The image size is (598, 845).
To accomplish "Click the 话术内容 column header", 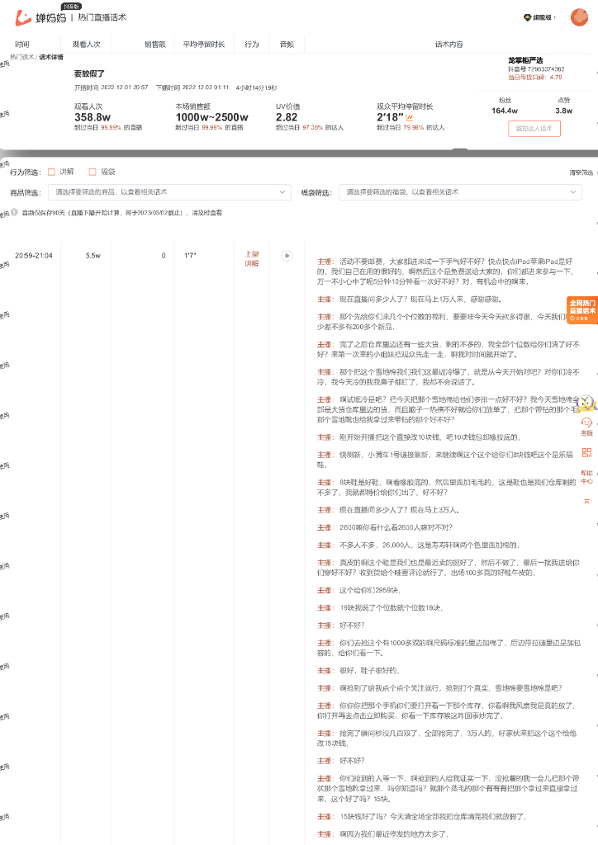I will [x=449, y=45].
